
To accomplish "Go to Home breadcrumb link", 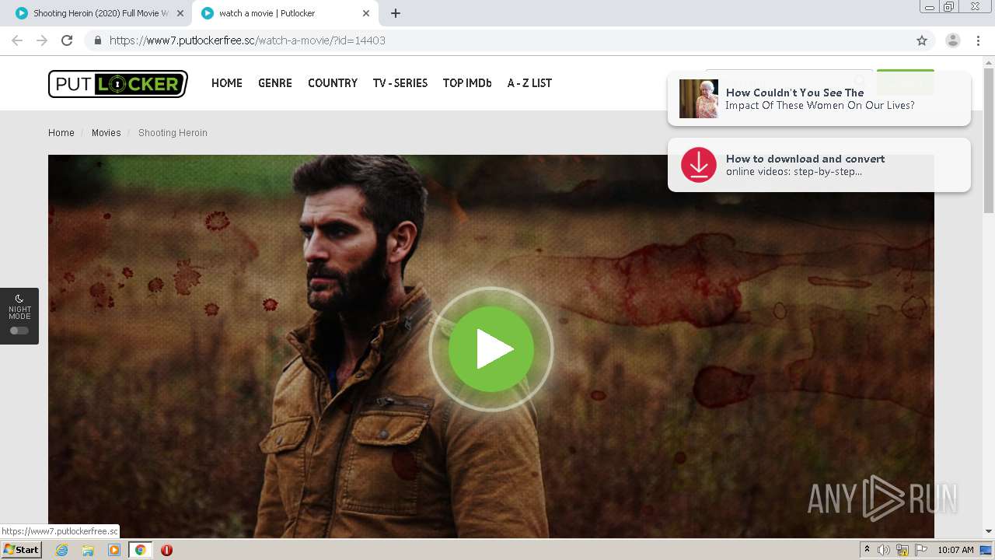I will (61, 133).
